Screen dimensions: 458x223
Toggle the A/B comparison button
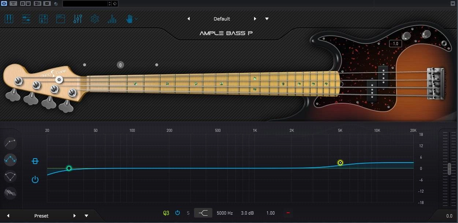(37, 3)
